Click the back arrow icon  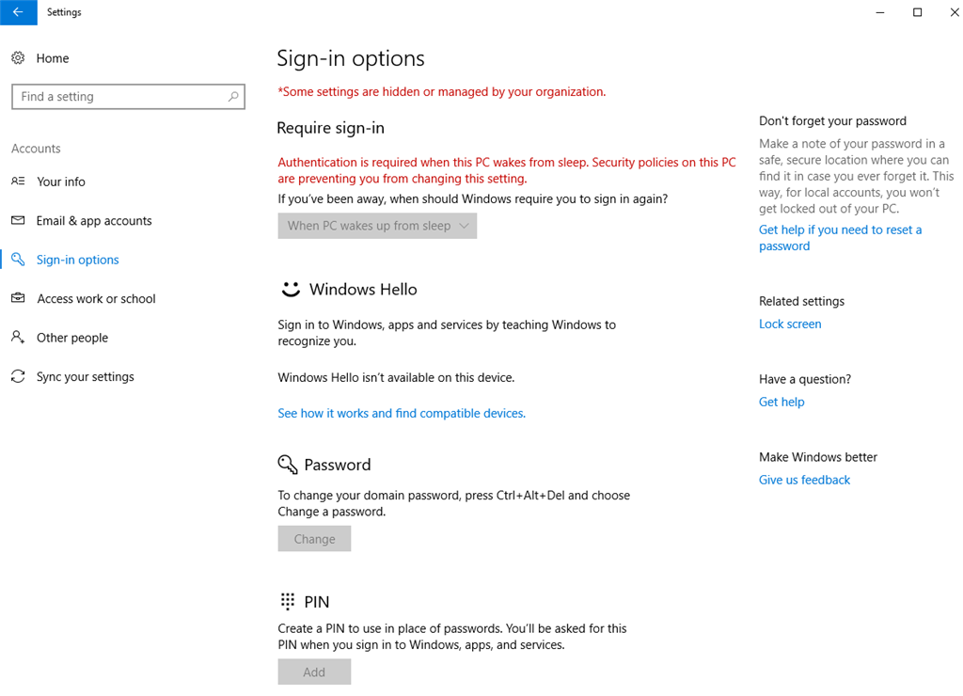click(x=18, y=12)
